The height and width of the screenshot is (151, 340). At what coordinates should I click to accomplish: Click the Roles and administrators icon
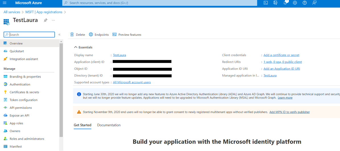point(6,139)
